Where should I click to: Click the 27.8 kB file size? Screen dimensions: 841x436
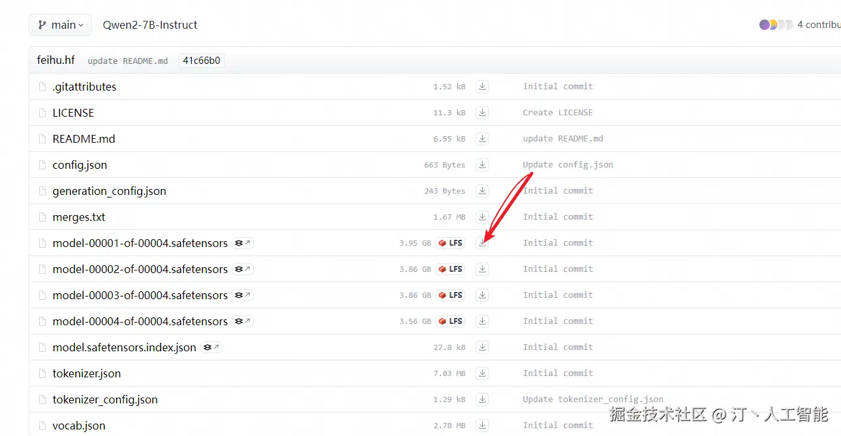pyautogui.click(x=450, y=347)
